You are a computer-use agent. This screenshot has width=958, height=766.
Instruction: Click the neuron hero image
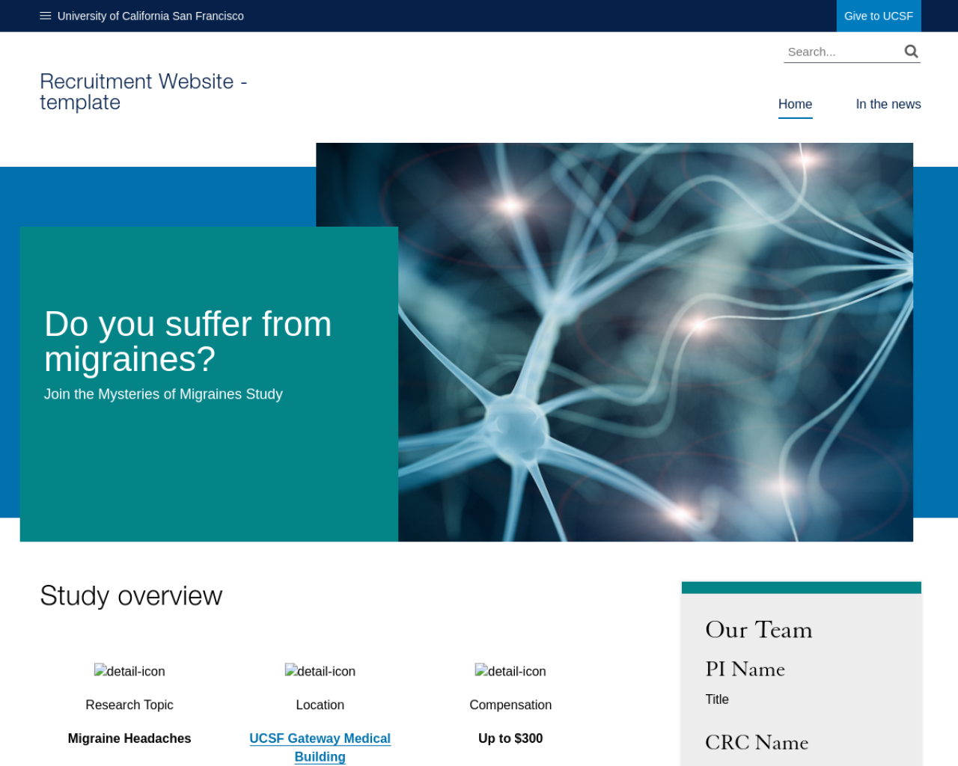(x=655, y=342)
